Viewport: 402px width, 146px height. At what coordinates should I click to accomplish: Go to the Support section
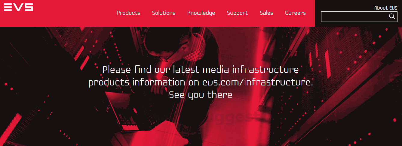237,13
